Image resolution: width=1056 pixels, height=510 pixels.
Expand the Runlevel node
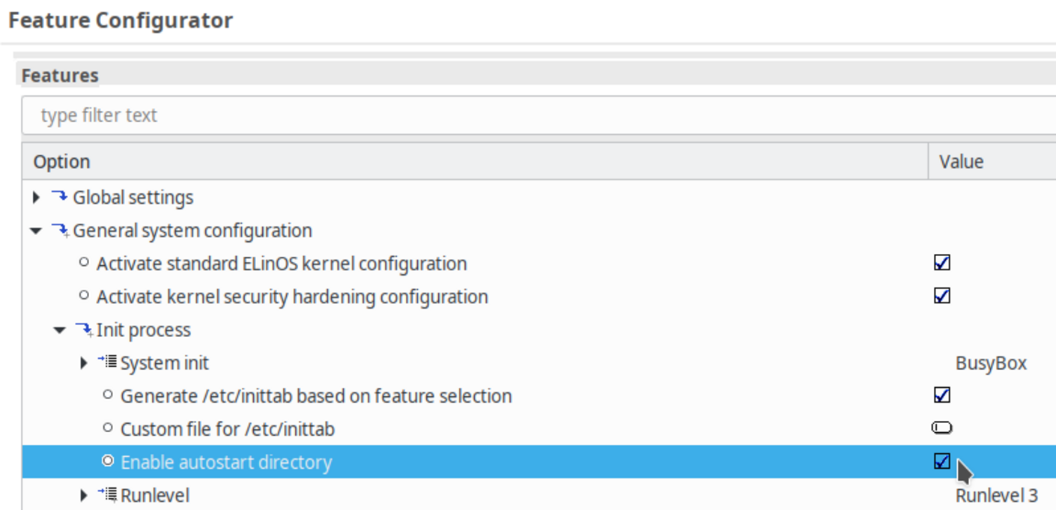84,495
